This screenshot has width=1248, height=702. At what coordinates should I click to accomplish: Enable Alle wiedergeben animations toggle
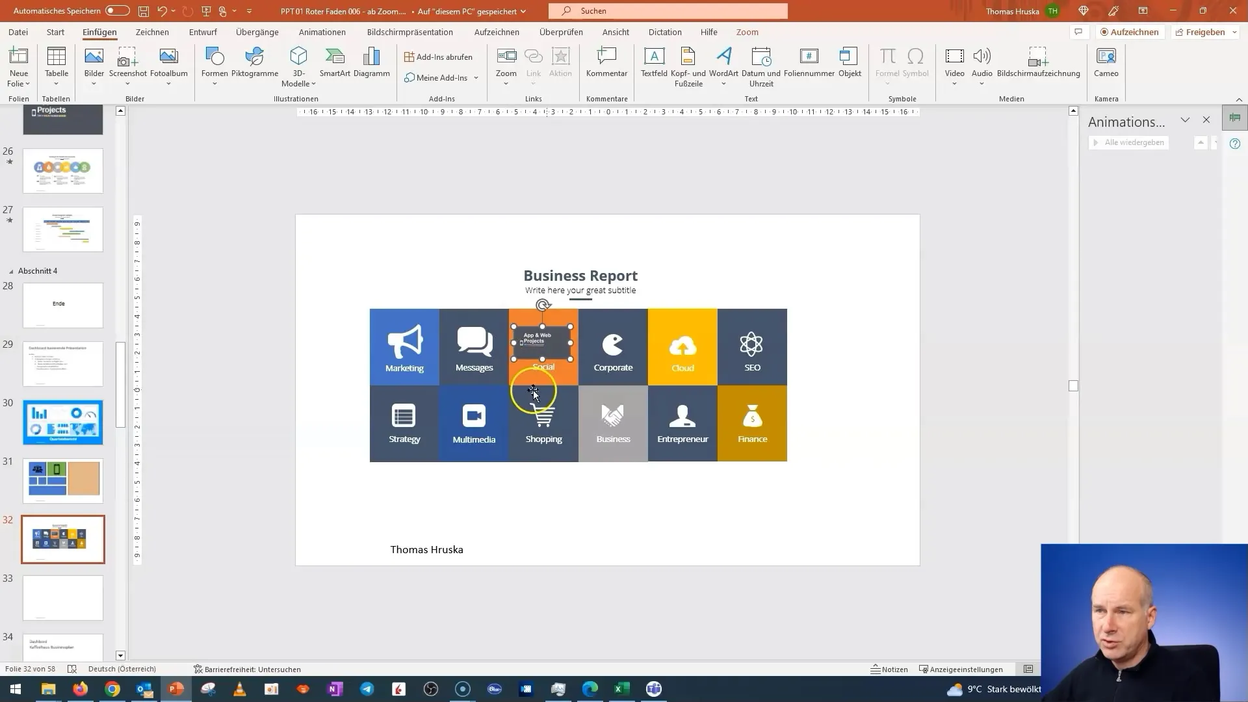click(x=1129, y=142)
